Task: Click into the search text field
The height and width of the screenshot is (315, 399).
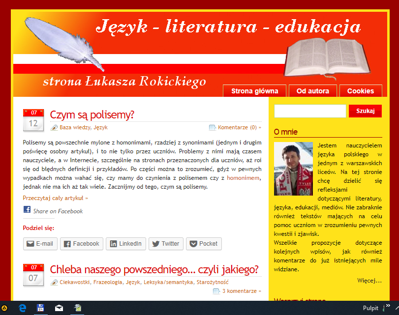Action: point(309,112)
